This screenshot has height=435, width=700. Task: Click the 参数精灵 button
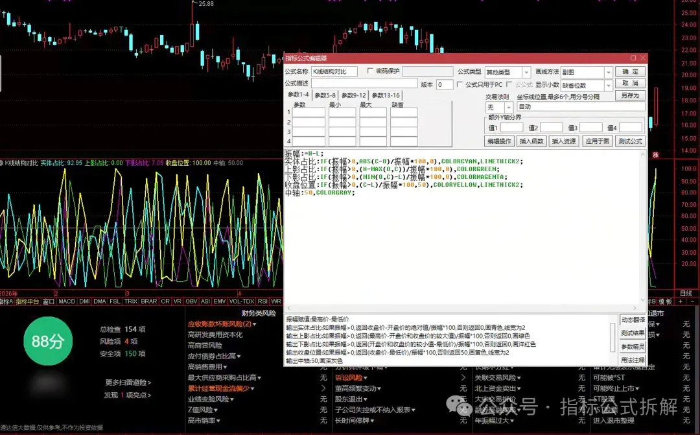633,347
